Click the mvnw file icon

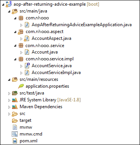15,127
